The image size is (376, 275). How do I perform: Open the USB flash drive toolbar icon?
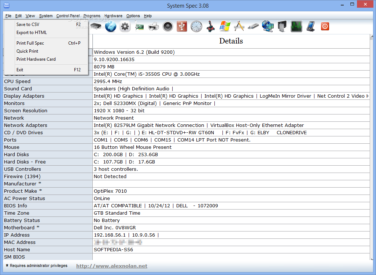pos(254,26)
